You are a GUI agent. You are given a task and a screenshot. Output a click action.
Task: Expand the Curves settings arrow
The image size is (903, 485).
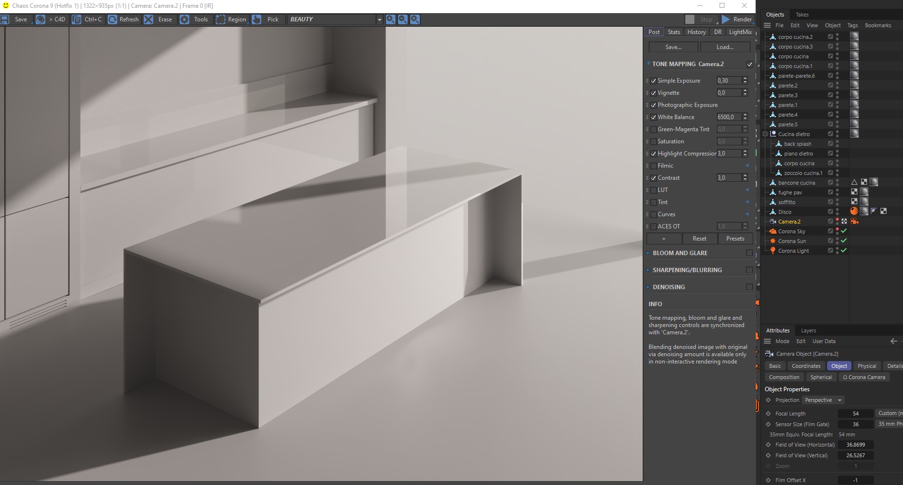(747, 214)
